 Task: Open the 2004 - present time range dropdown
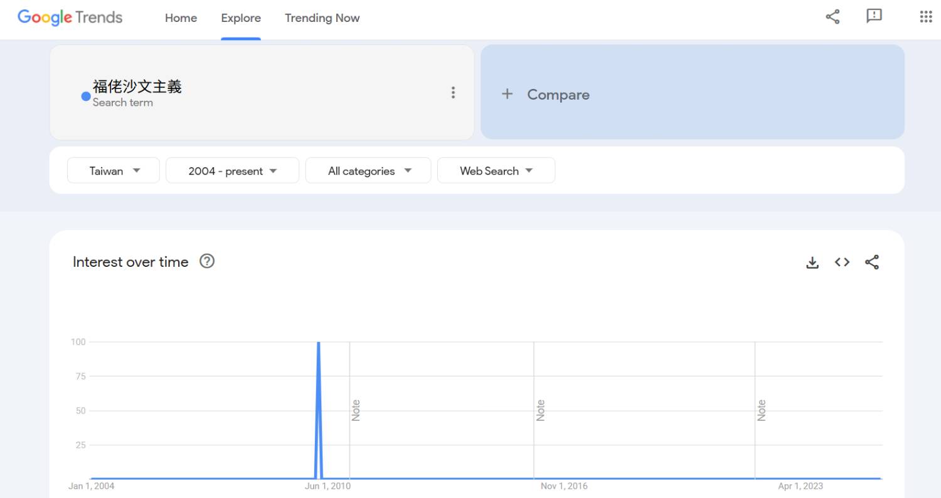(x=232, y=170)
